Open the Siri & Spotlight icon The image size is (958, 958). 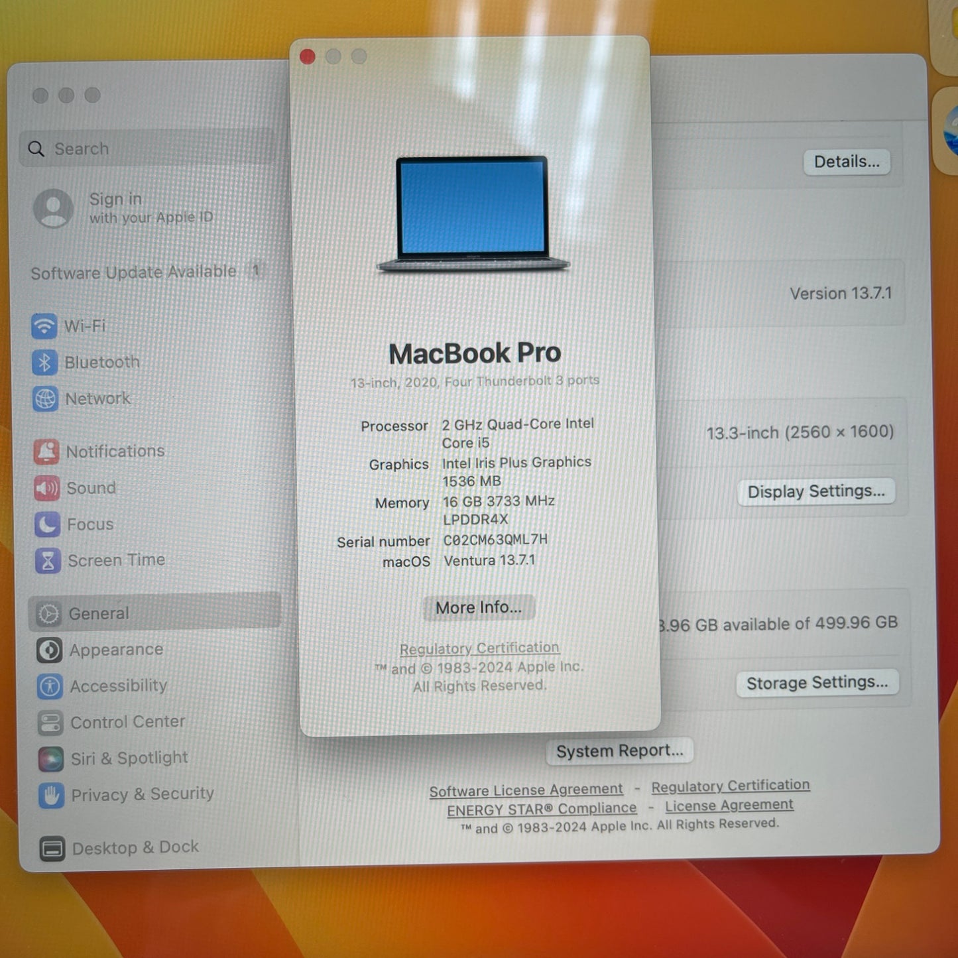tap(51, 759)
